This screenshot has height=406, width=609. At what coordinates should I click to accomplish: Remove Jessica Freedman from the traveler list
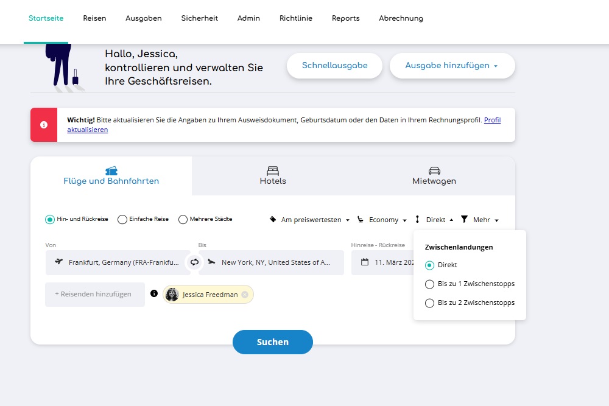(x=244, y=294)
